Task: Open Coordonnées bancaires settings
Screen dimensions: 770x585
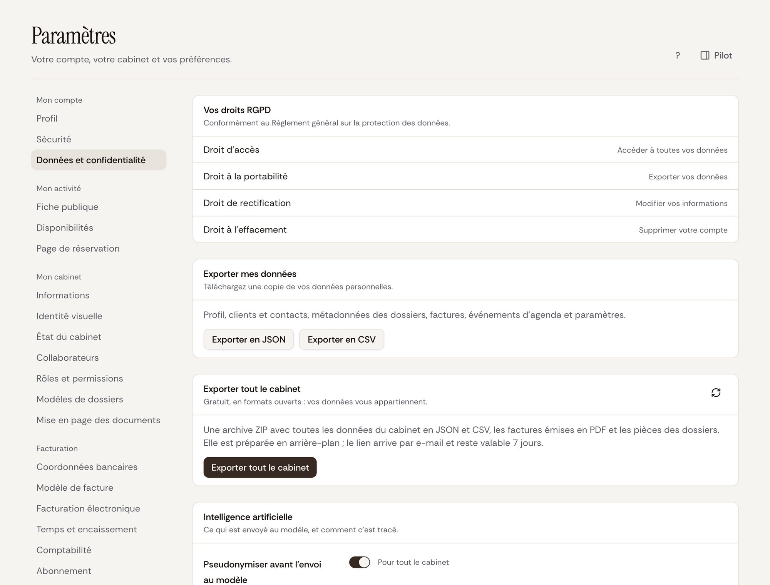Action: click(x=99, y=467)
